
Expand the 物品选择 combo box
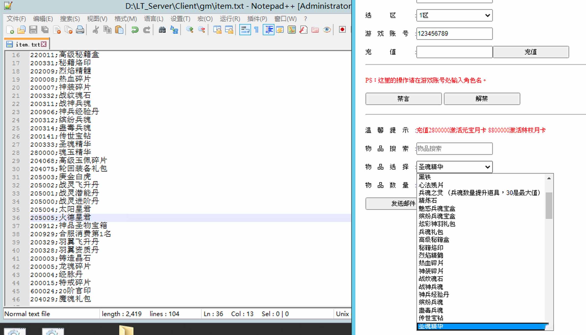pyautogui.click(x=454, y=167)
